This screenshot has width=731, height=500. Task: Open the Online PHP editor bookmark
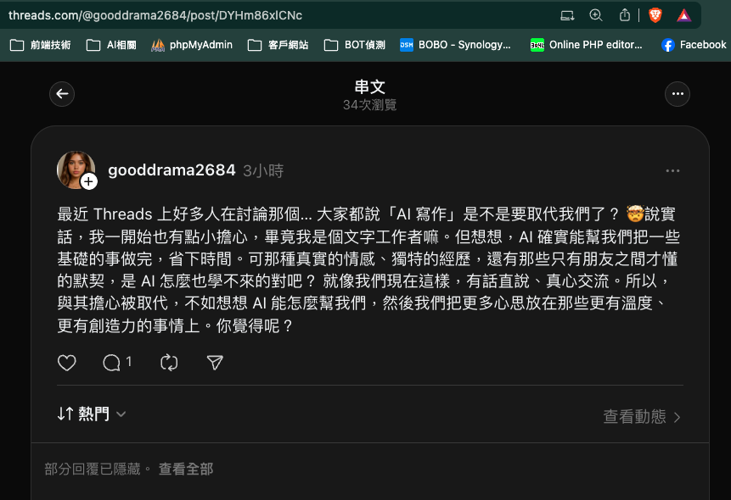pyautogui.click(x=586, y=45)
